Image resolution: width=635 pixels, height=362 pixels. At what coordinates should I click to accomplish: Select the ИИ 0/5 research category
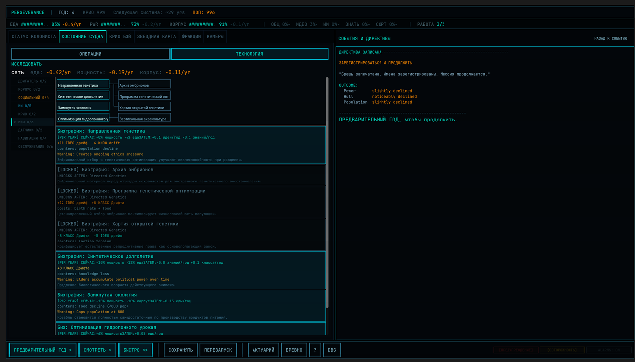[32, 106]
